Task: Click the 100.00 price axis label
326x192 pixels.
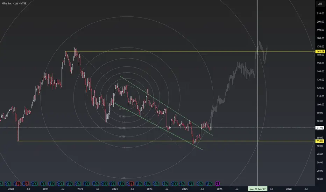Action: tap(320, 105)
